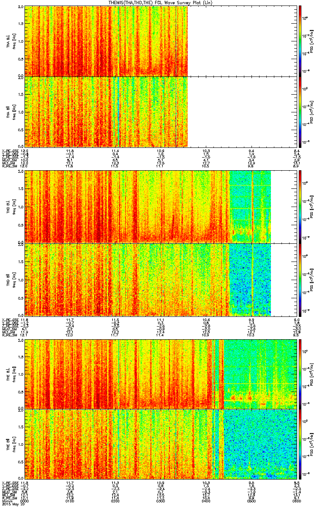Click the 'THA Bll freq [Hz]' axis label
Screen dimensions: 317x507
(11, 112)
